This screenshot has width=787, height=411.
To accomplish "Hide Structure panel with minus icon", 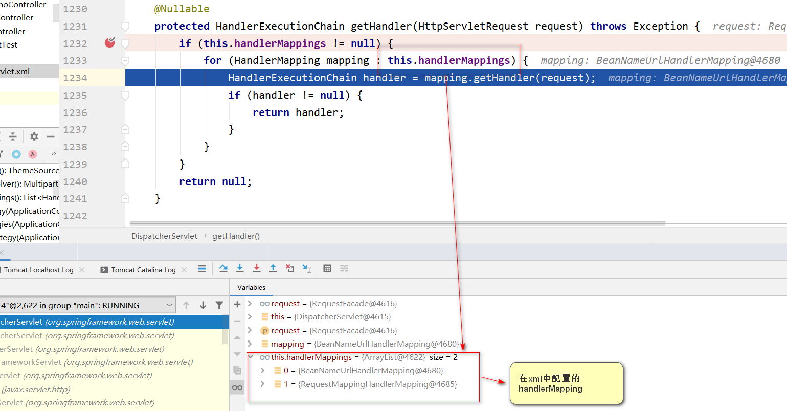I will (x=51, y=136).
